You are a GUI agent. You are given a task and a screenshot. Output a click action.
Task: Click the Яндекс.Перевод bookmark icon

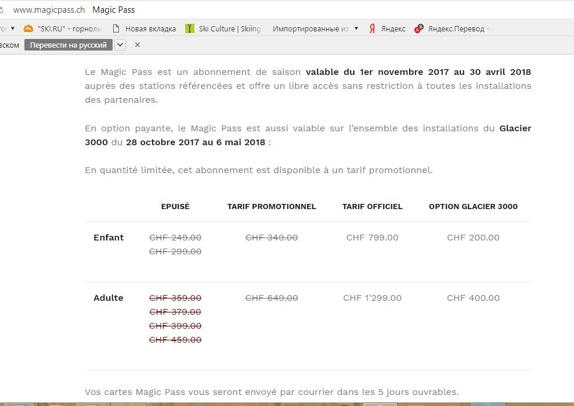point(418,28)
